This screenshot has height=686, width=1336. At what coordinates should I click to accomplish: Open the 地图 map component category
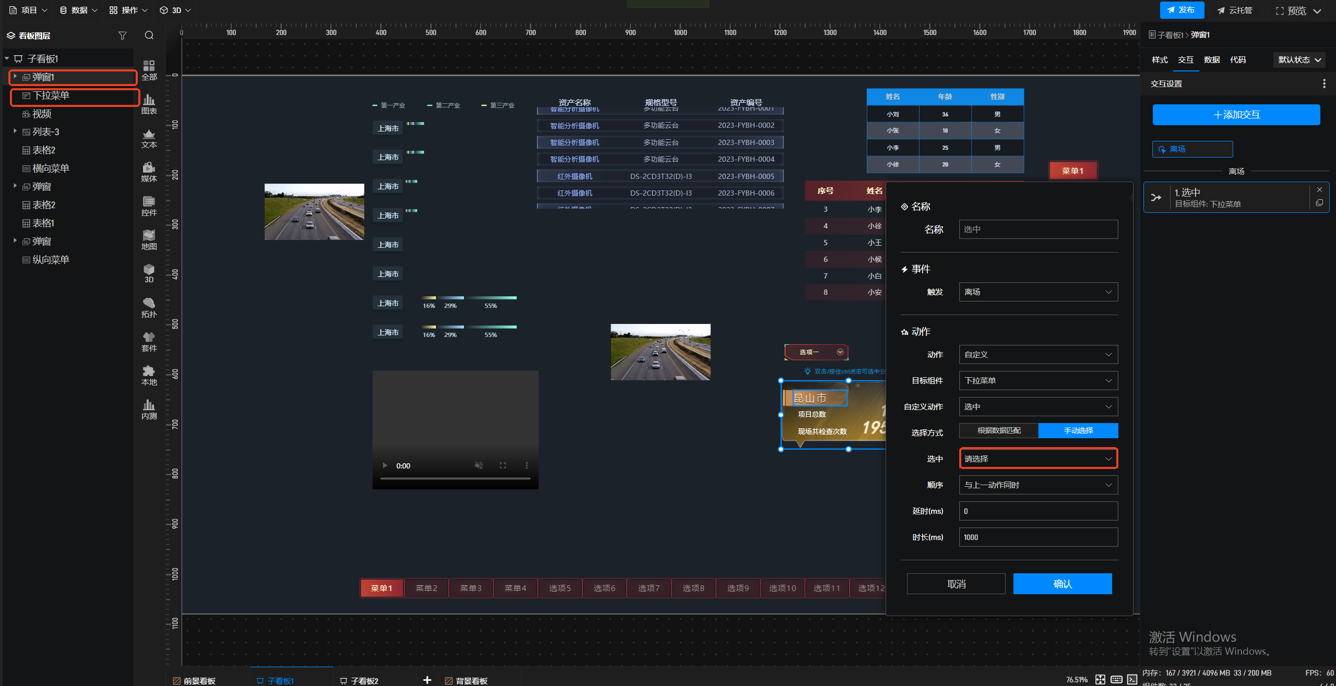[x=149, y=239]
